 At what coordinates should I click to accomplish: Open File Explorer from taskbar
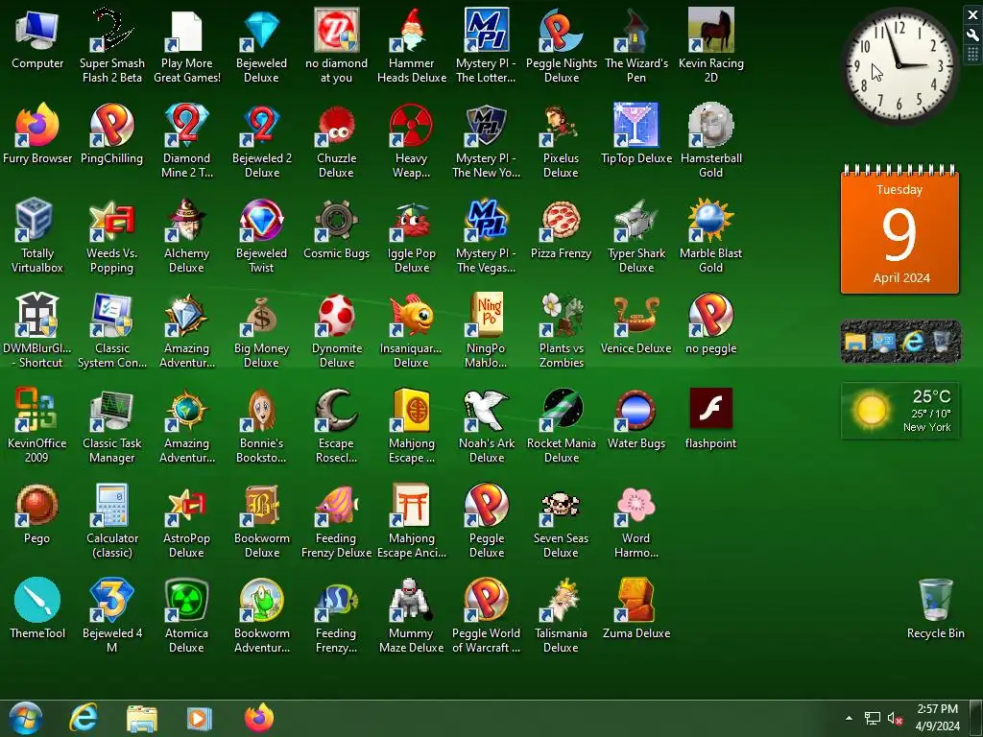click(x=142, y=718)
